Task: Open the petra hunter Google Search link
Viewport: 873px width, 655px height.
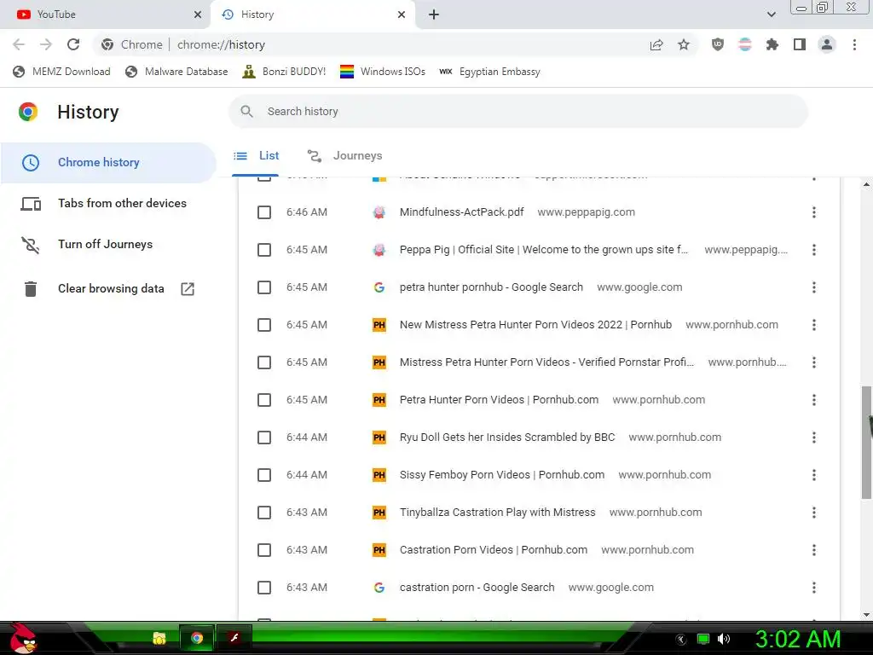Action: point(491,287)
